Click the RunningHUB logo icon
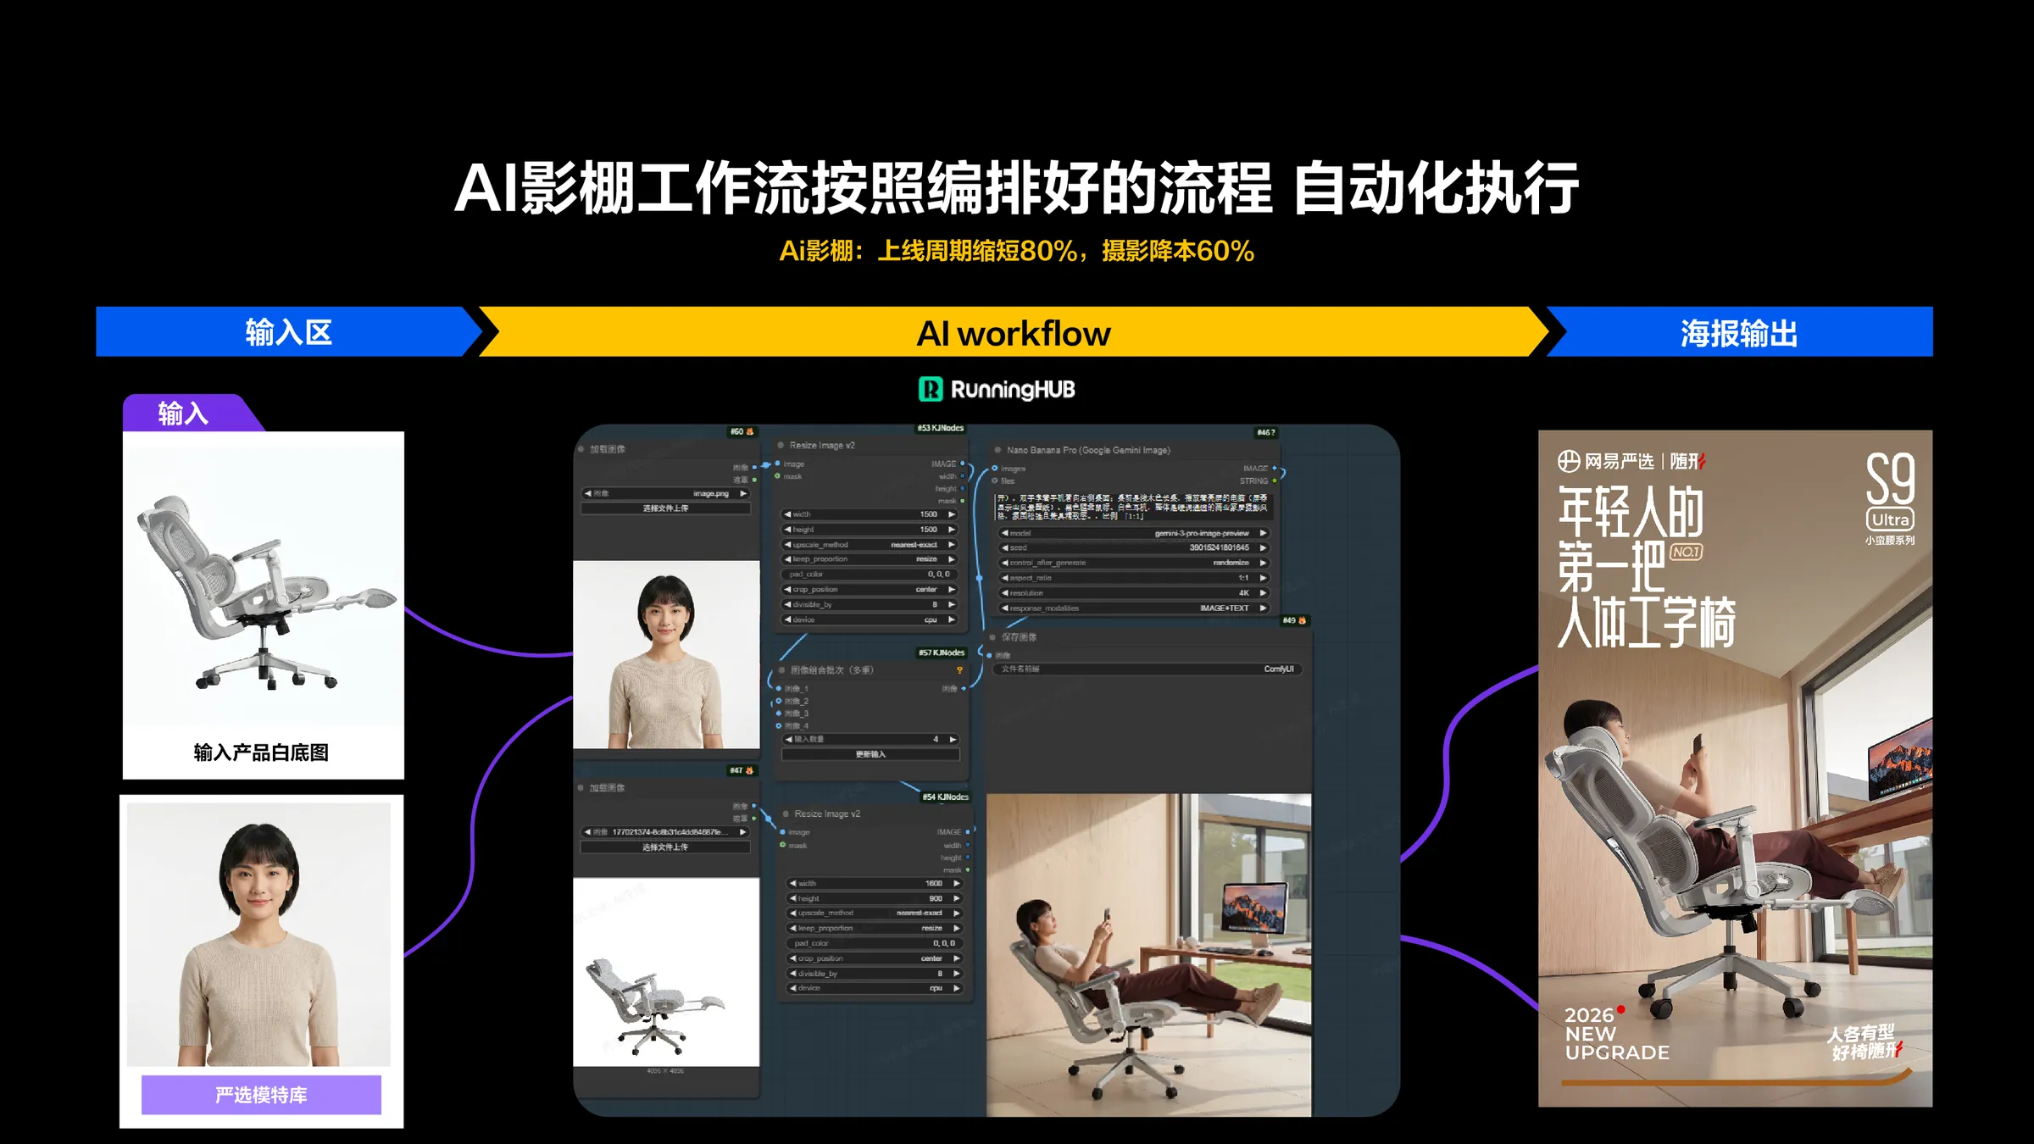The width and height of the screenshot is (2034, 1144). 931,389
